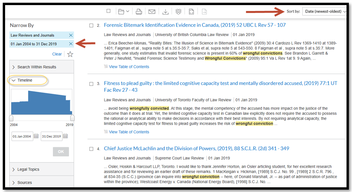This screenshot has width=352, height=192.
Task: Click the end date field 31 Dec 2019
Action: [51, 136]
